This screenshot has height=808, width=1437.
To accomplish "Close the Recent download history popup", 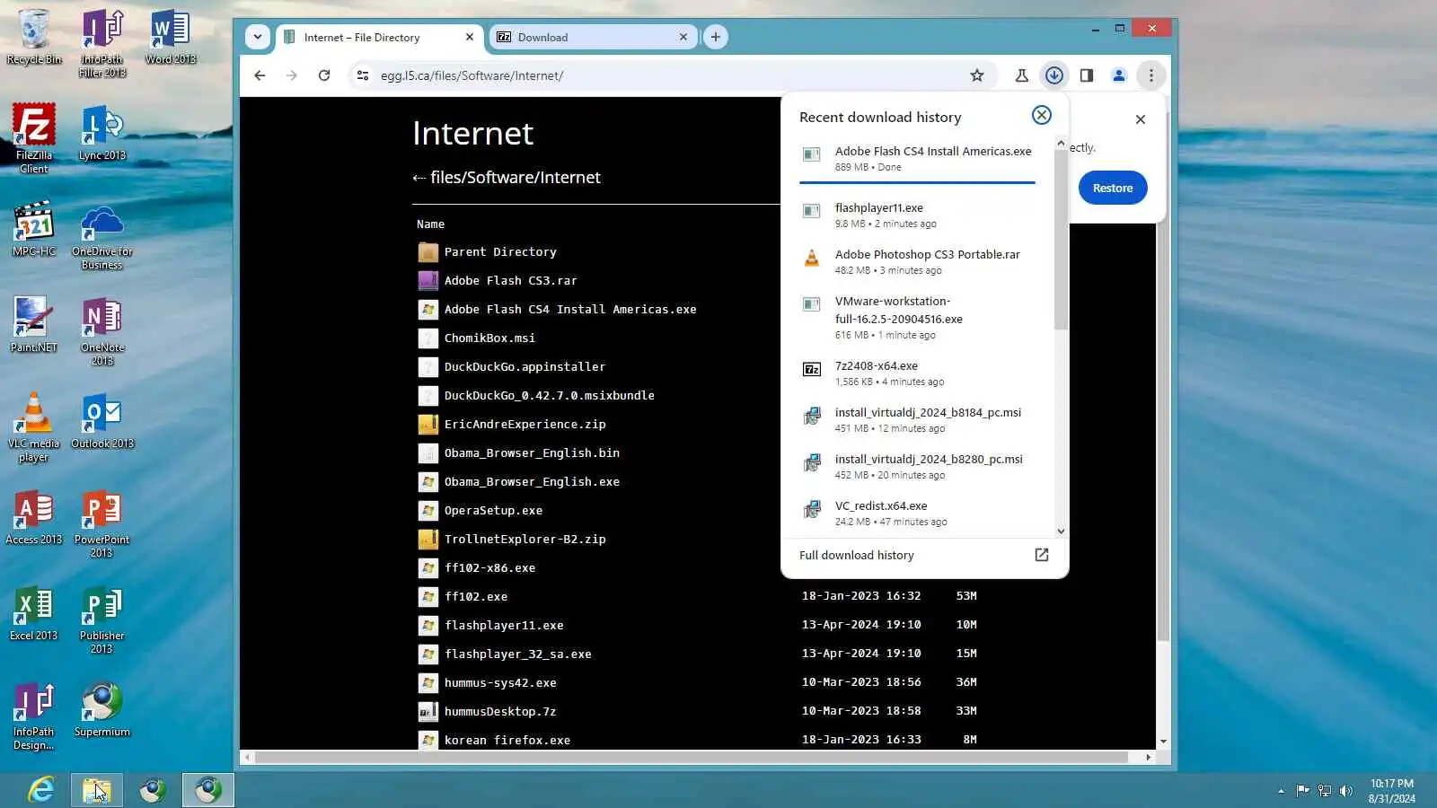I will tap(1042, 115).
